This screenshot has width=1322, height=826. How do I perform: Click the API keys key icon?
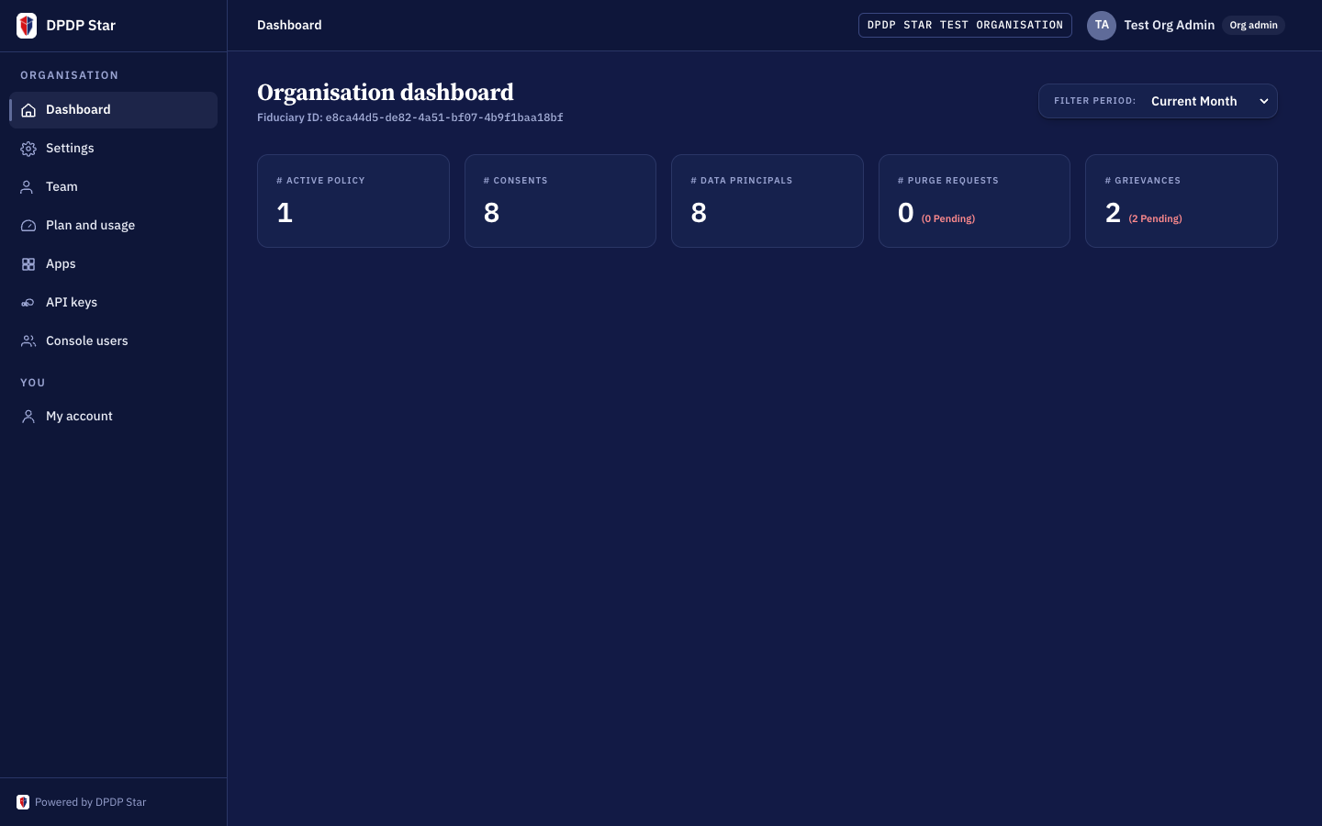[28, 303]
